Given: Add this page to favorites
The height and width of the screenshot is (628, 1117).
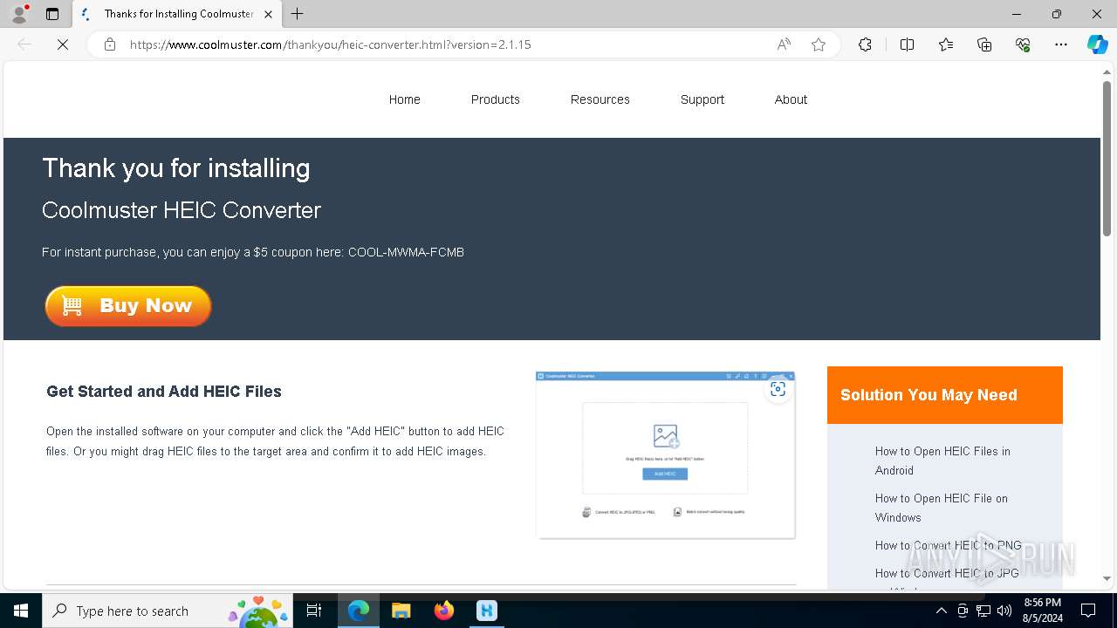Looking at the screenshot, I should (x=819, y=44).
